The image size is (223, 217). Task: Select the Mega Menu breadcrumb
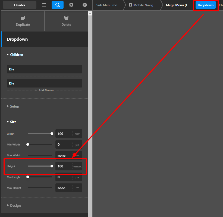pos(178,5)
